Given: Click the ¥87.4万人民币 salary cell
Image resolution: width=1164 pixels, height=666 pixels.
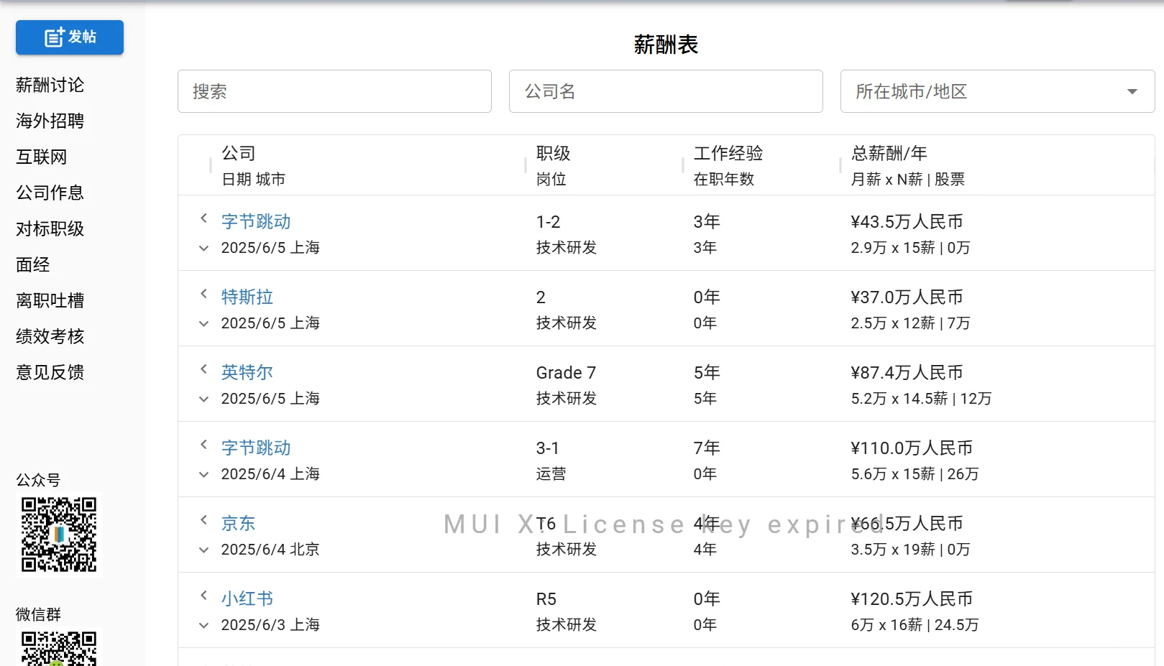Looking at the screenshot, I should [907, 372].
